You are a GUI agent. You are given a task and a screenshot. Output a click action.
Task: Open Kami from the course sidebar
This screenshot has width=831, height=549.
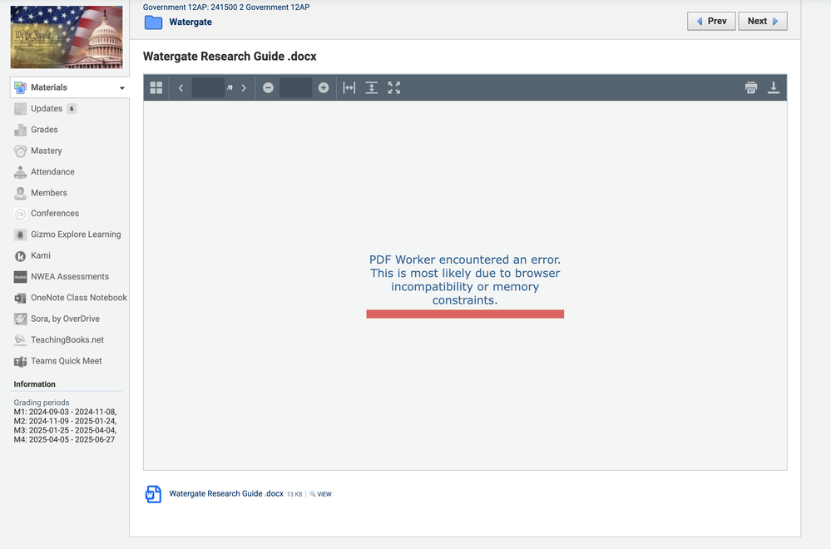(x=39, y=255)
